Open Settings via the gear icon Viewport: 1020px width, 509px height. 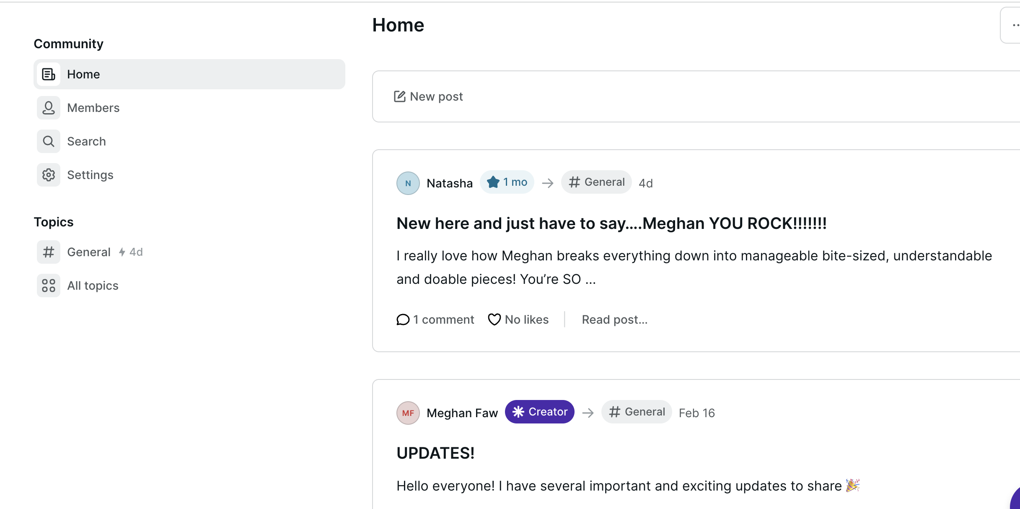pos(49,175)
